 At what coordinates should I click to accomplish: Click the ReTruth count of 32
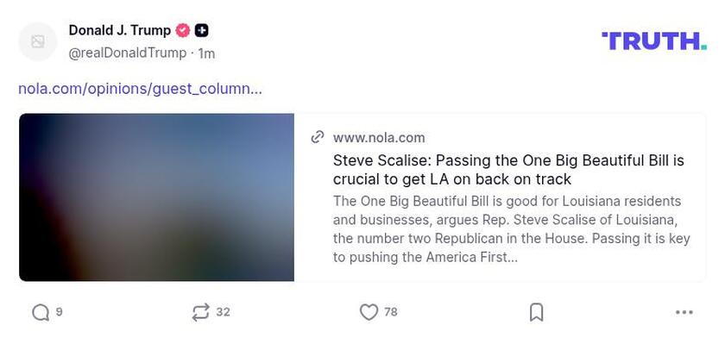point(223,312)
